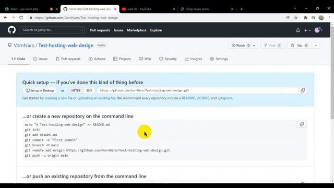334x188 pixels.
Task: Open the Actions tab
Action: (x=97, y=59)
